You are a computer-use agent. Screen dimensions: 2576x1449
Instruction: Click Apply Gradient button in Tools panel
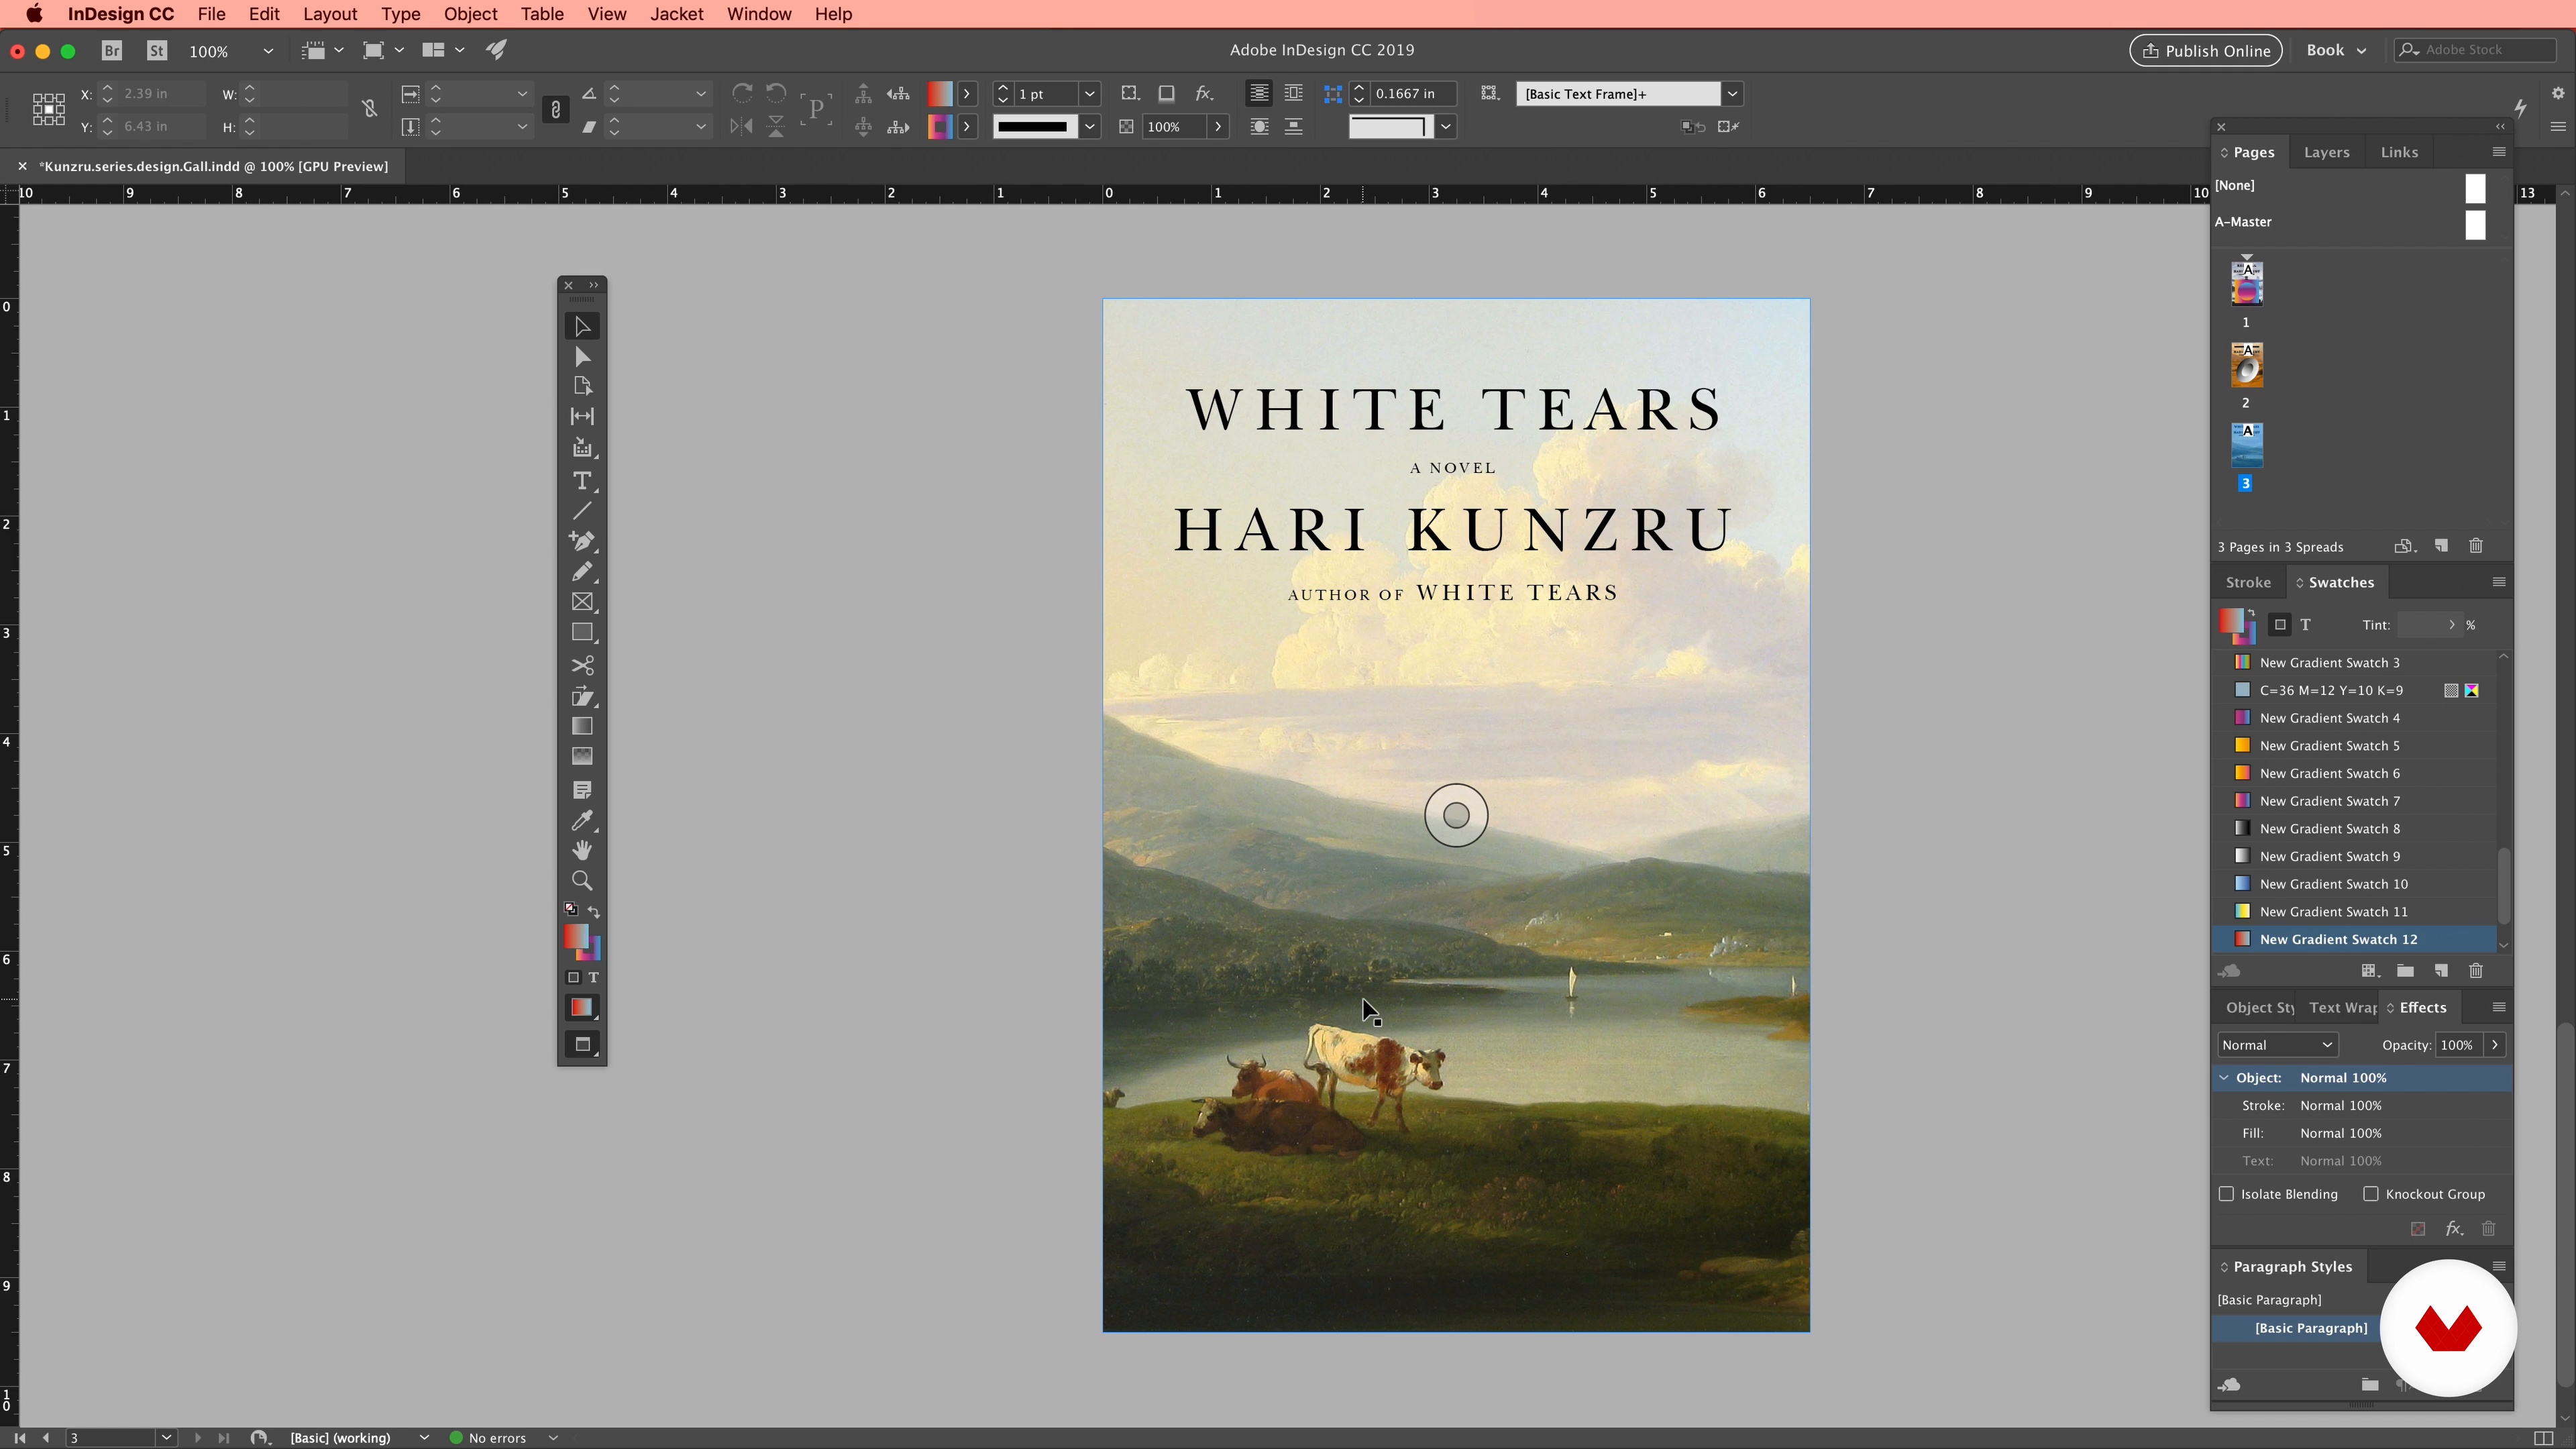coord(582,1008)
